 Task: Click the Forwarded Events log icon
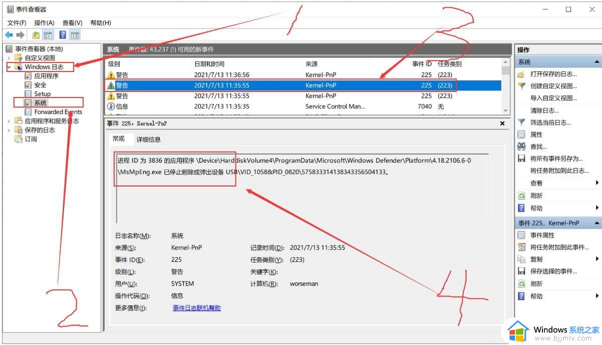click(28, 112)
